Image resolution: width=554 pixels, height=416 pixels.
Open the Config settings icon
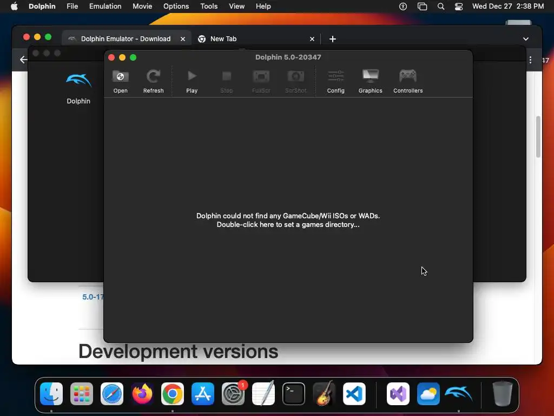[335, 81]
